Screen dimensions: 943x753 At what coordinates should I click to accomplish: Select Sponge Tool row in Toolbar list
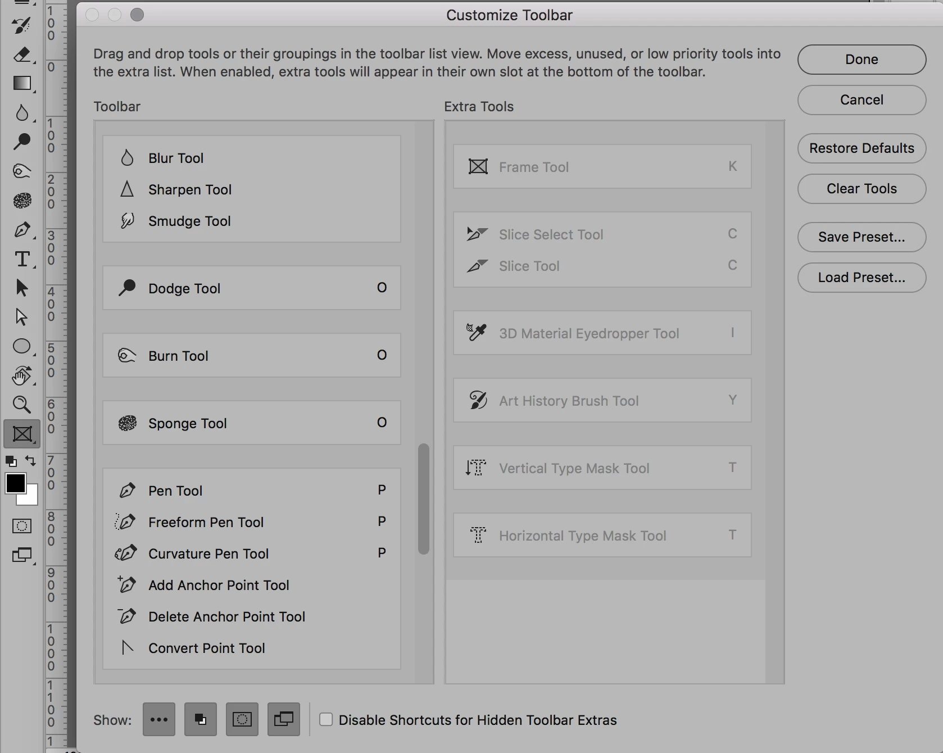coord(252,423)
